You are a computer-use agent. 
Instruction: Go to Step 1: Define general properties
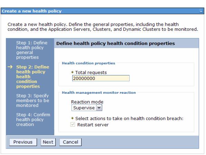(x=32, y=50)
